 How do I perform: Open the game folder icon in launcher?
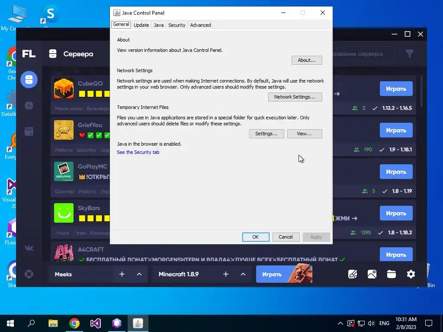pyautogui.click(x=391, y=274)
